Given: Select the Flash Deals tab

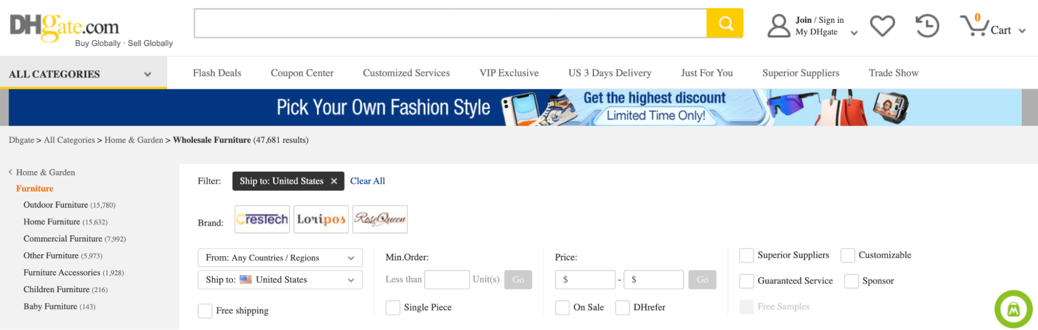Looking at the screenshot, I should 217,73.
